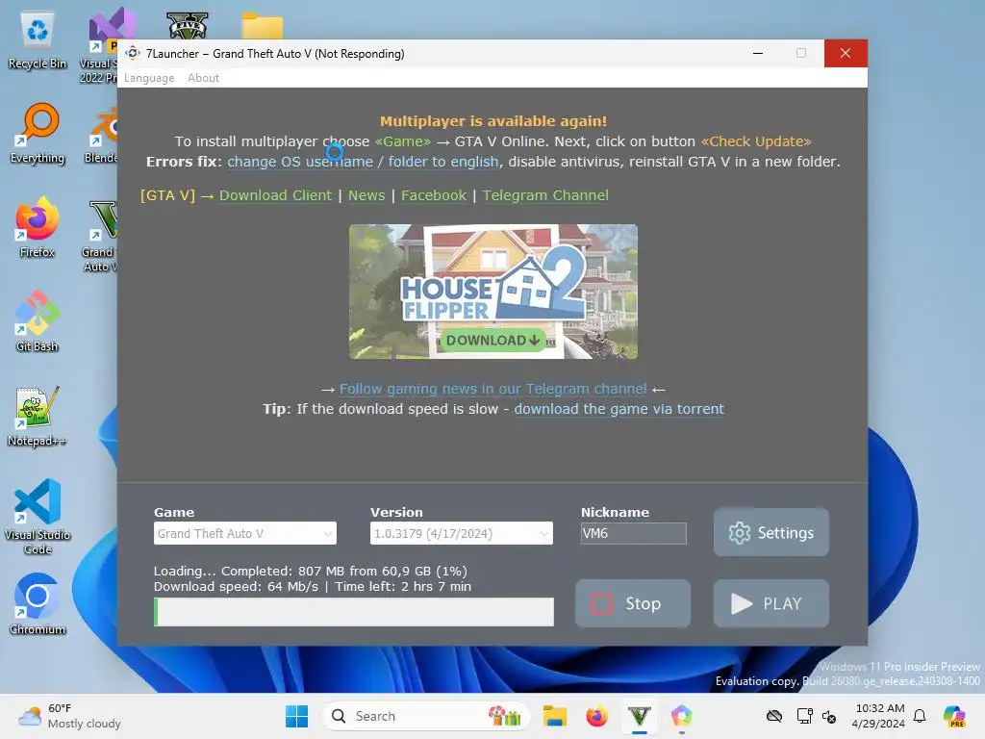985x739 pixels.
Task: Minimize the 7Launcher window
Action: (x=758, y=54)
